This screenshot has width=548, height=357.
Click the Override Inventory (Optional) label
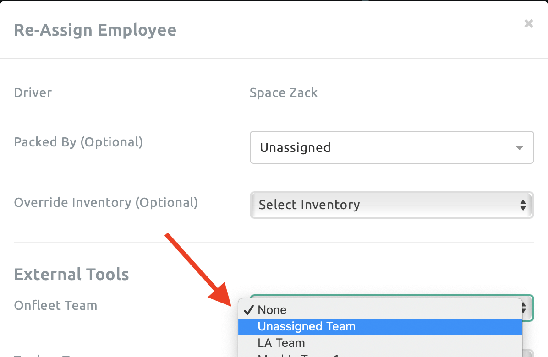[106, 202]
